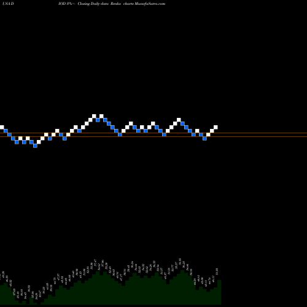Image resolution: width=307 pixels, height=307 pixels.
Task: Click the upper orange horizontal level line
Action: pyautogui.click(x=153, y=133)
